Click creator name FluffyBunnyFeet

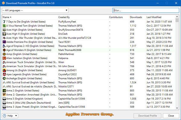coord(67,22)
